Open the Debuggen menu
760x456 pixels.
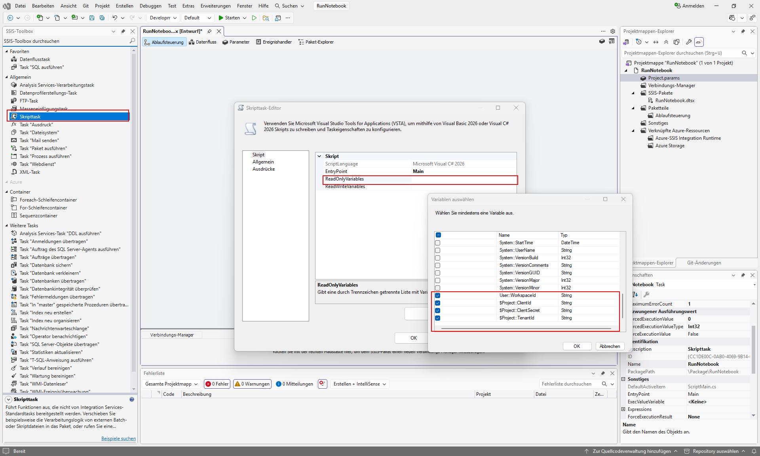[x=150, y=6]
